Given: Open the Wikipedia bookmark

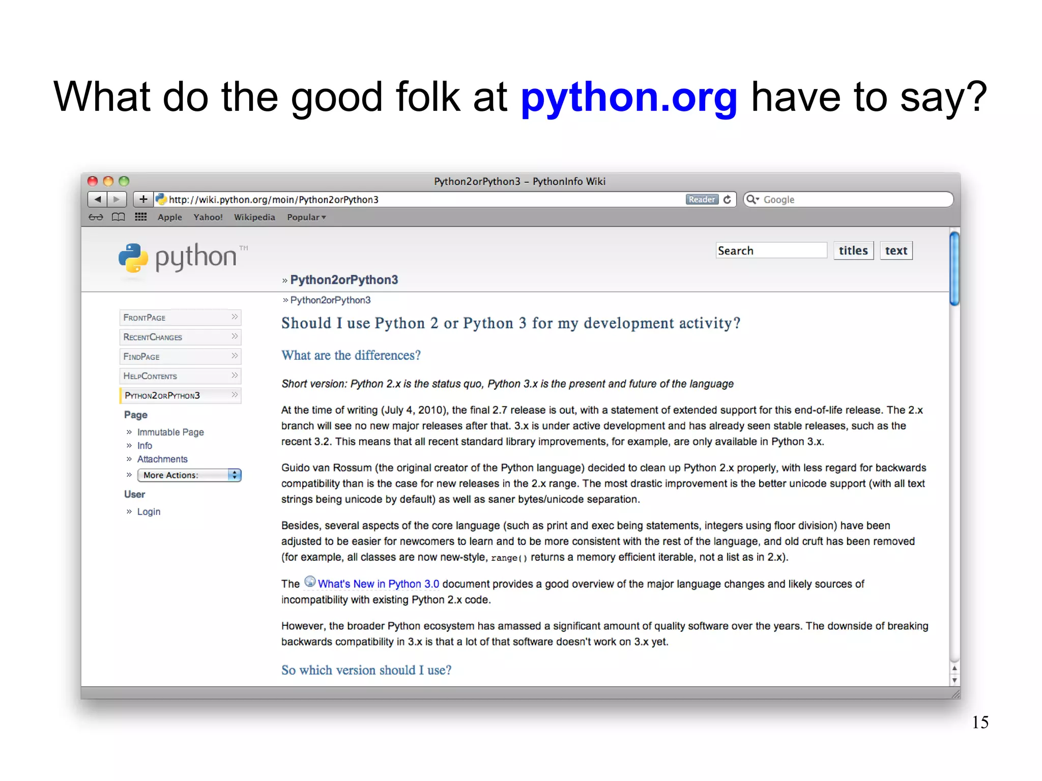Looking at the screenshot, I should [254, 217].
